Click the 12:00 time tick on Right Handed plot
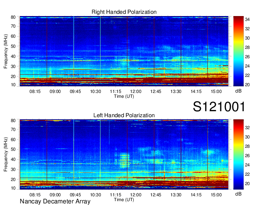 click(136, 91)
